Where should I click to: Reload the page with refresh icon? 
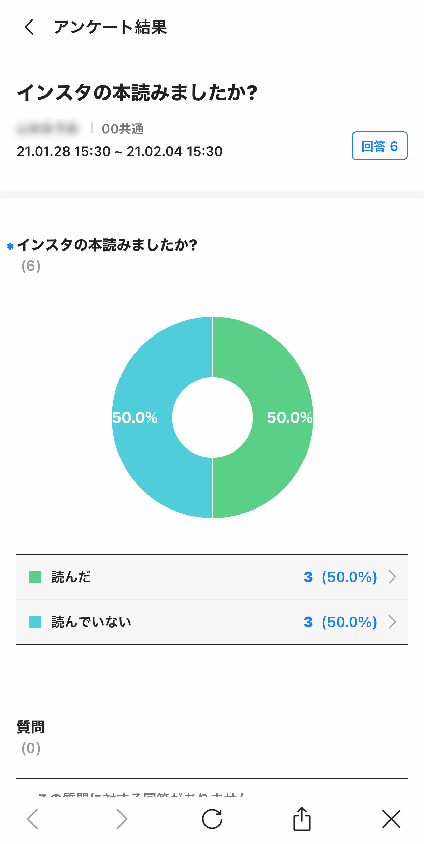tap(212, 819)
